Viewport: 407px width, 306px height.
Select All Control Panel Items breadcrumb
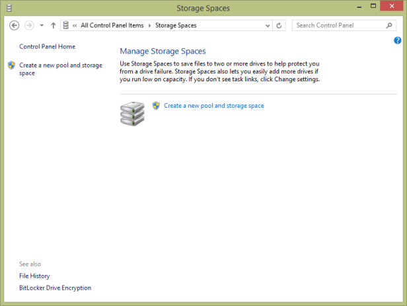pos(112,26)
